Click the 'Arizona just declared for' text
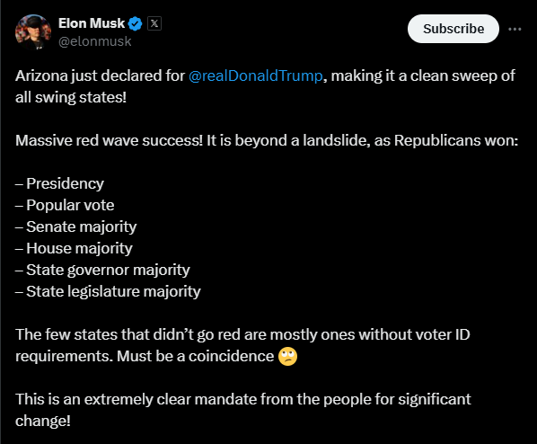Image resolution: width=537 pixels, height=444 pixels. pyautogui.click(x=100, y=76)
